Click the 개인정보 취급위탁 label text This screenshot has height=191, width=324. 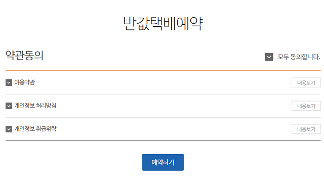click(x=35, y=129)
